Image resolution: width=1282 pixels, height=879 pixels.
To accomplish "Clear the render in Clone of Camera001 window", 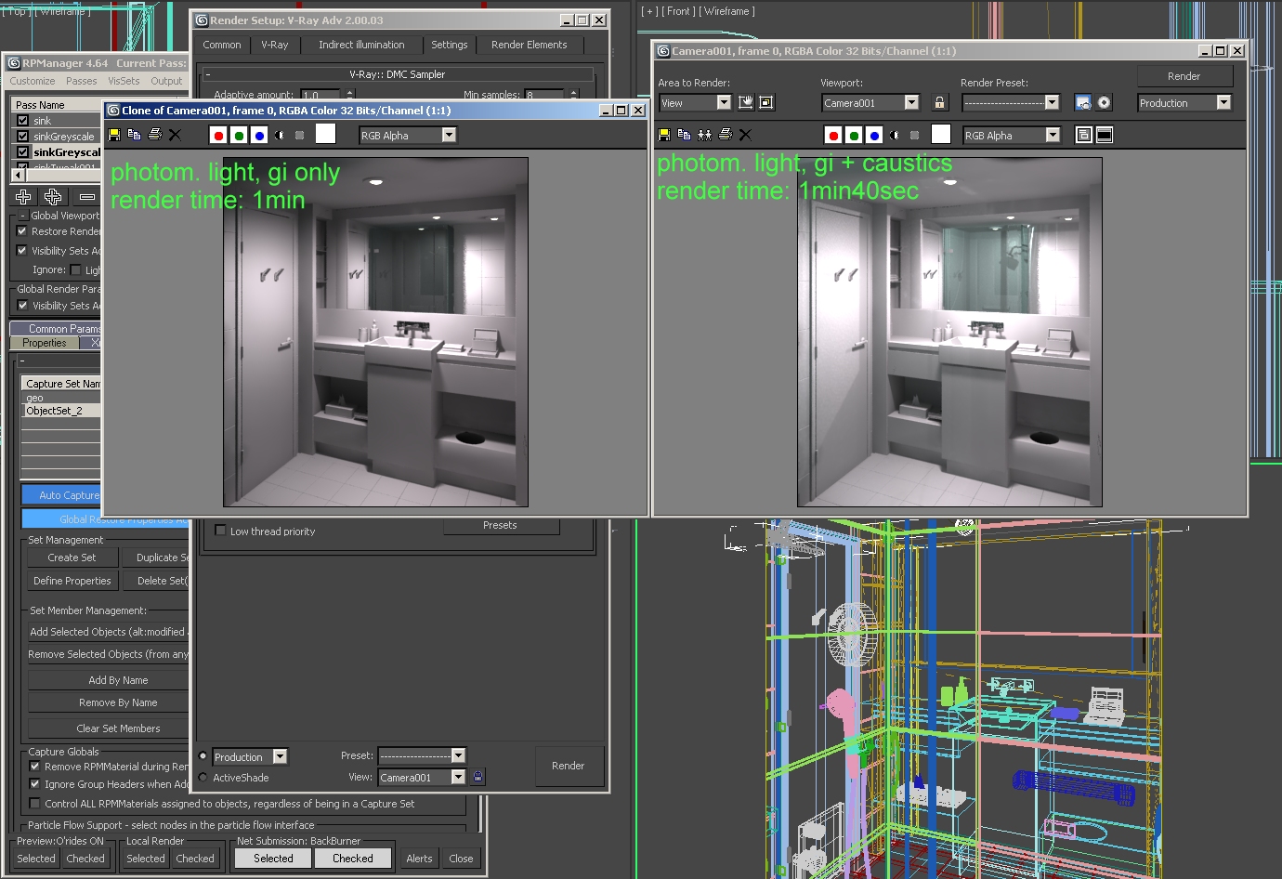I will (x=175, y=135).
